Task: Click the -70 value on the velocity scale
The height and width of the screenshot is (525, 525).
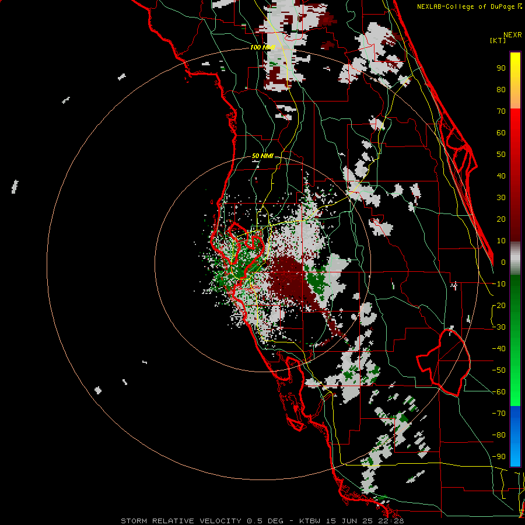Action: (x=499, y=414)
